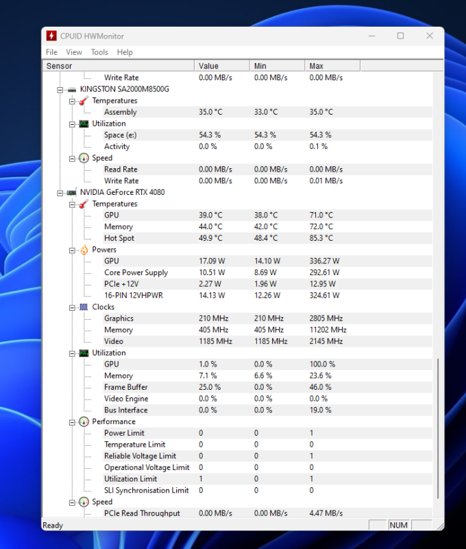This screenshot has width=466, height=549.
Task: Click the 336.27 W max GPU power value
Action: point(324,261)
